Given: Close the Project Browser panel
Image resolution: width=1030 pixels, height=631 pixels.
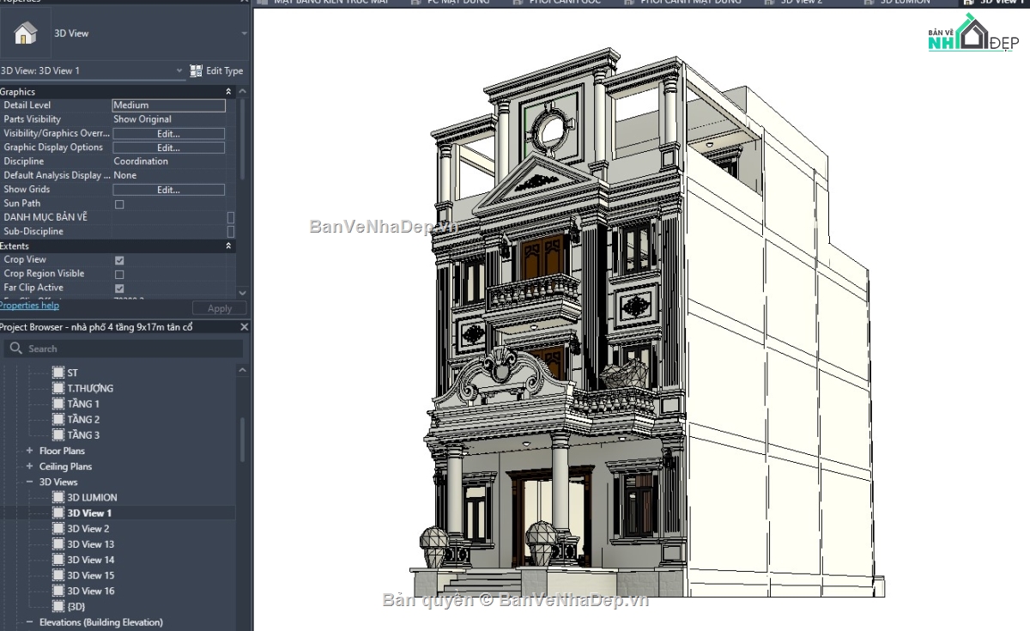Looking at the screenshot, I should point(244,327).
